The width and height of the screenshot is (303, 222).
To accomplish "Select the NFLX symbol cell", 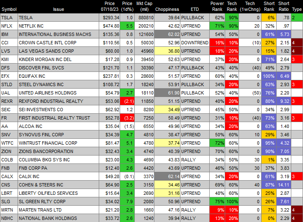I will tap(9, 26).
